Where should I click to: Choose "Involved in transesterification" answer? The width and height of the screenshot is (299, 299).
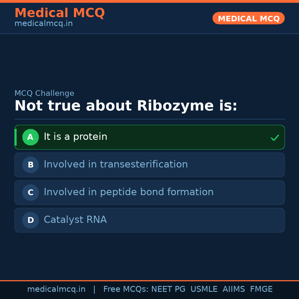tap(116, 164)
